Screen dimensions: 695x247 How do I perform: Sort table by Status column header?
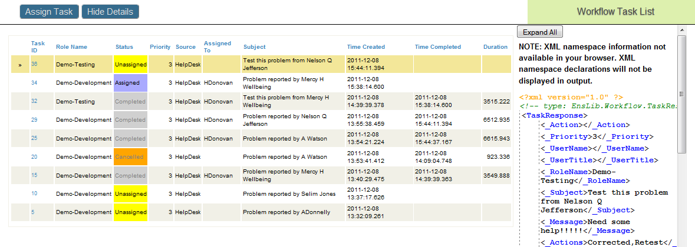124,47
